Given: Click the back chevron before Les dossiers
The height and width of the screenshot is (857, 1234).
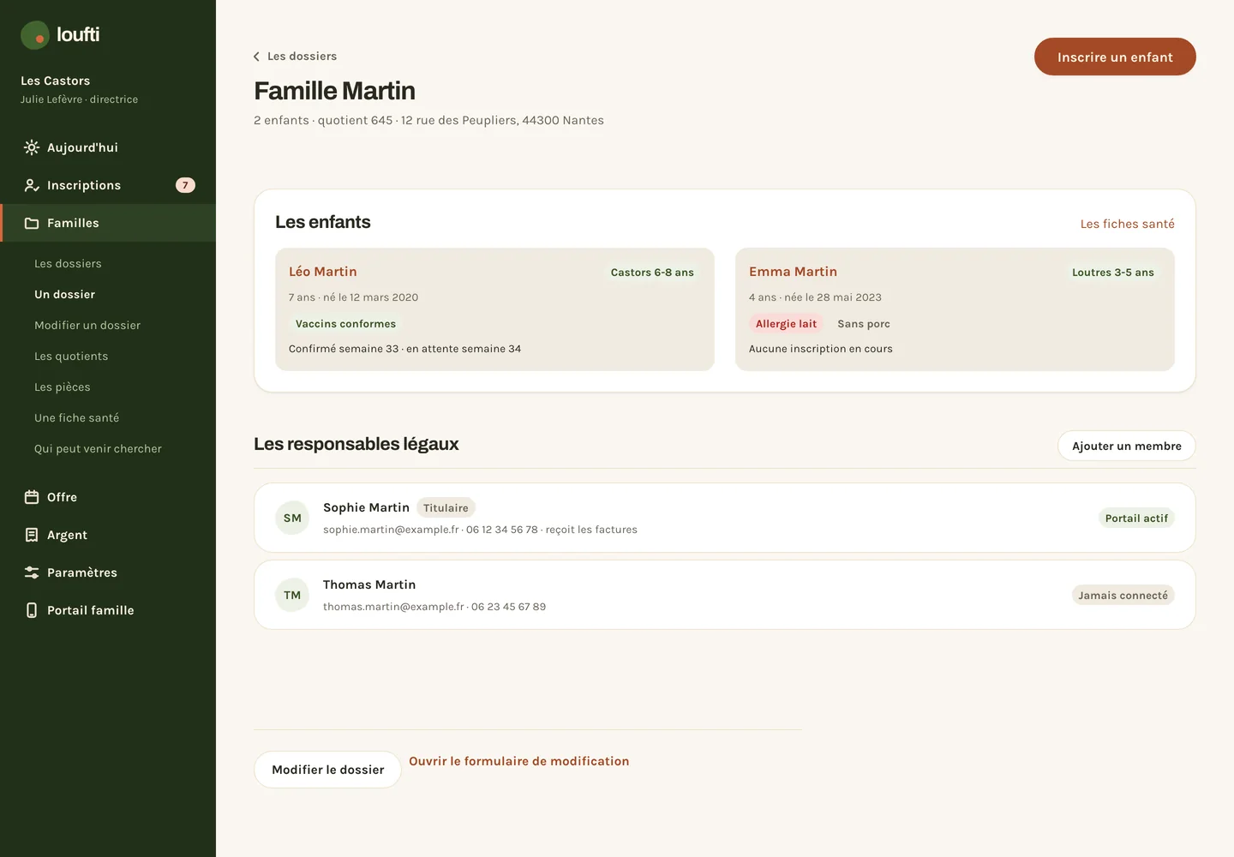Looking at the screenshot, I should [x=256, y=57].
